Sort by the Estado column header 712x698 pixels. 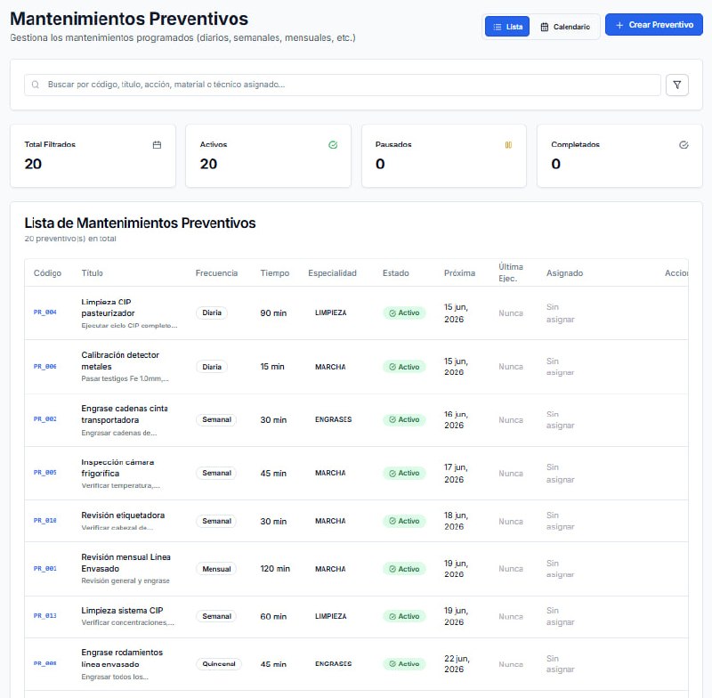(x=395, y=273)
